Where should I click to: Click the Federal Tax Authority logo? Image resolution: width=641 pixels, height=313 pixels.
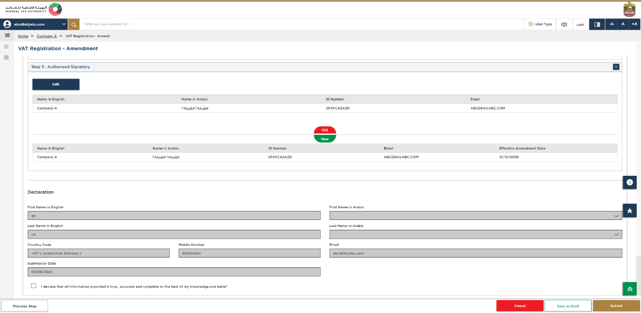point(33,9)
